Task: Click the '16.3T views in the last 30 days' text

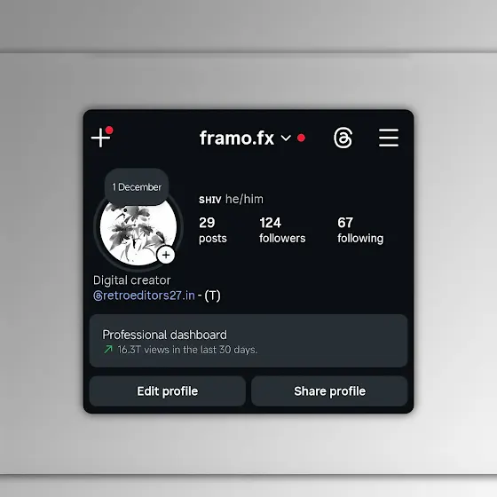Action: click(x=187, y=350)
